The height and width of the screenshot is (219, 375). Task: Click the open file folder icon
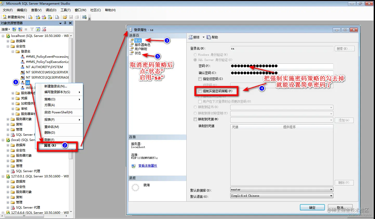65,17
